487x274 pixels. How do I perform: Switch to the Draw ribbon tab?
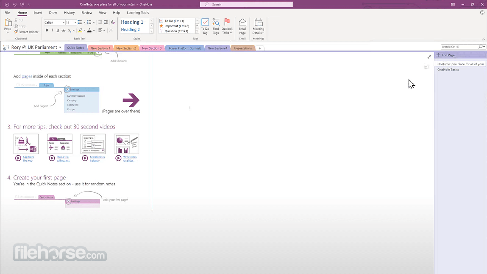(53, 13)
